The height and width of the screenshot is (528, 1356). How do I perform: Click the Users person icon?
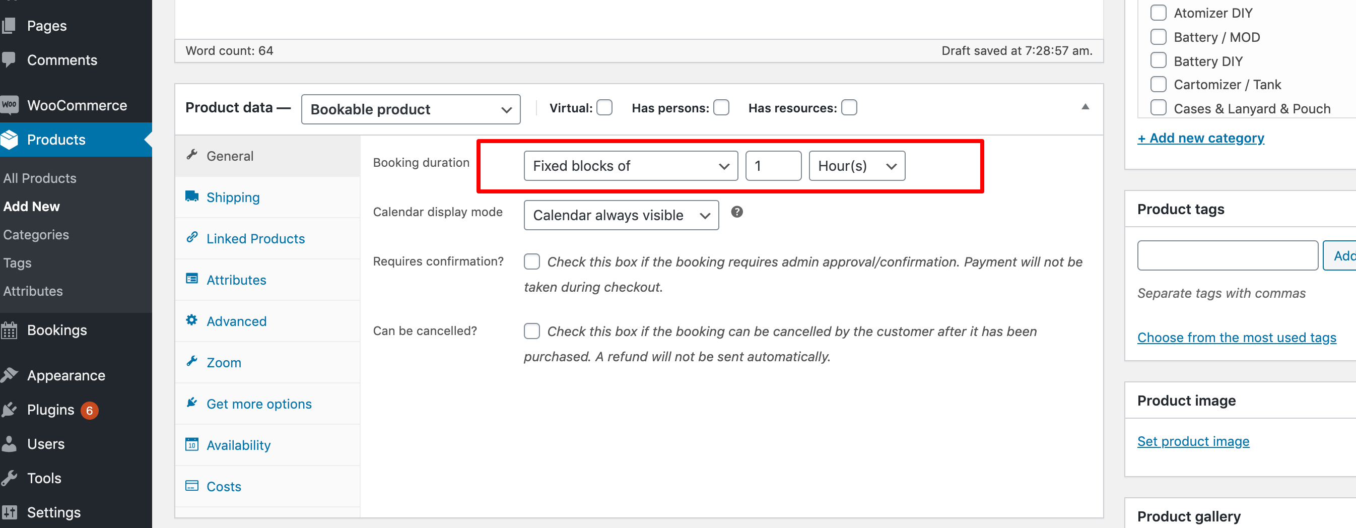[9, 444]
